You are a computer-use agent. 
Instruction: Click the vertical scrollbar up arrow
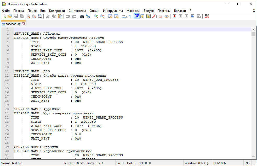253,30
